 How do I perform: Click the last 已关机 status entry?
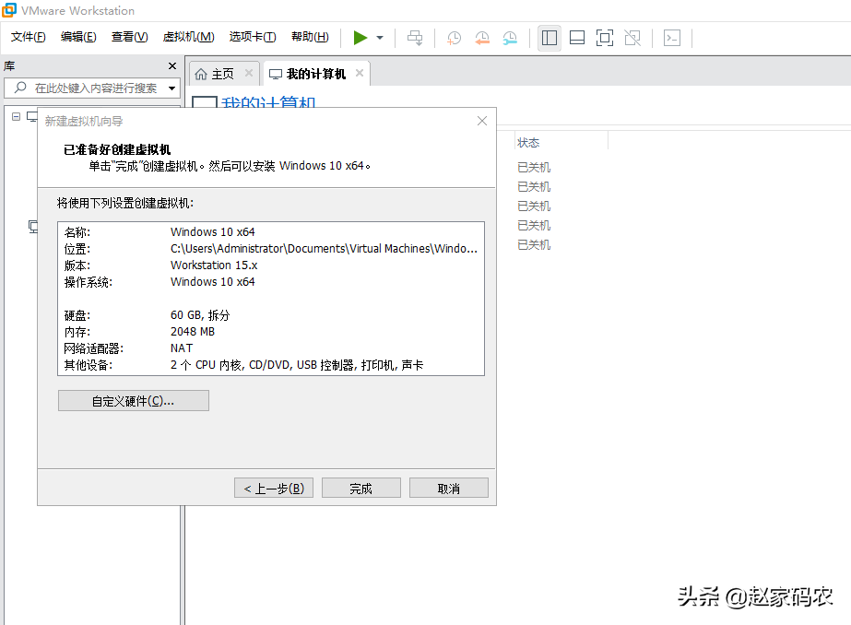[534, 244]
